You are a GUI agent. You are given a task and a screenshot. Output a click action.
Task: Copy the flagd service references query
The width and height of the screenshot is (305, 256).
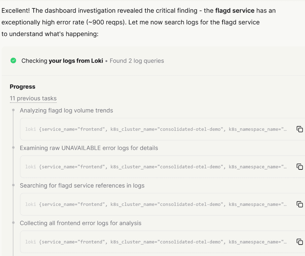coord(299,204)
